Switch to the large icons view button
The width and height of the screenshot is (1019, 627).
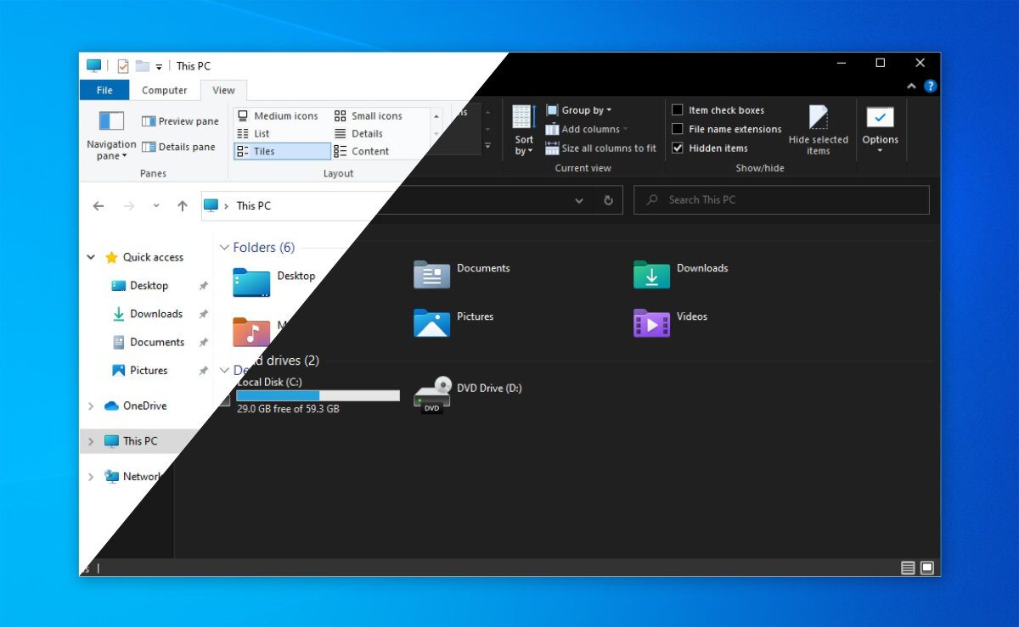(x=927, y=568)
